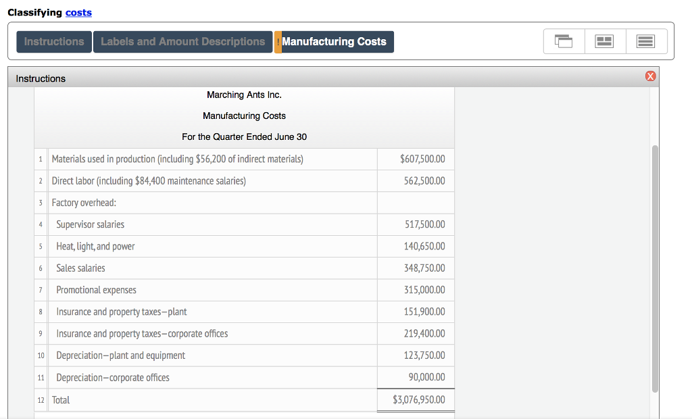
Task: Switch to Labels and Amount Descriptions tab
Action: click(x=182, y=42)
